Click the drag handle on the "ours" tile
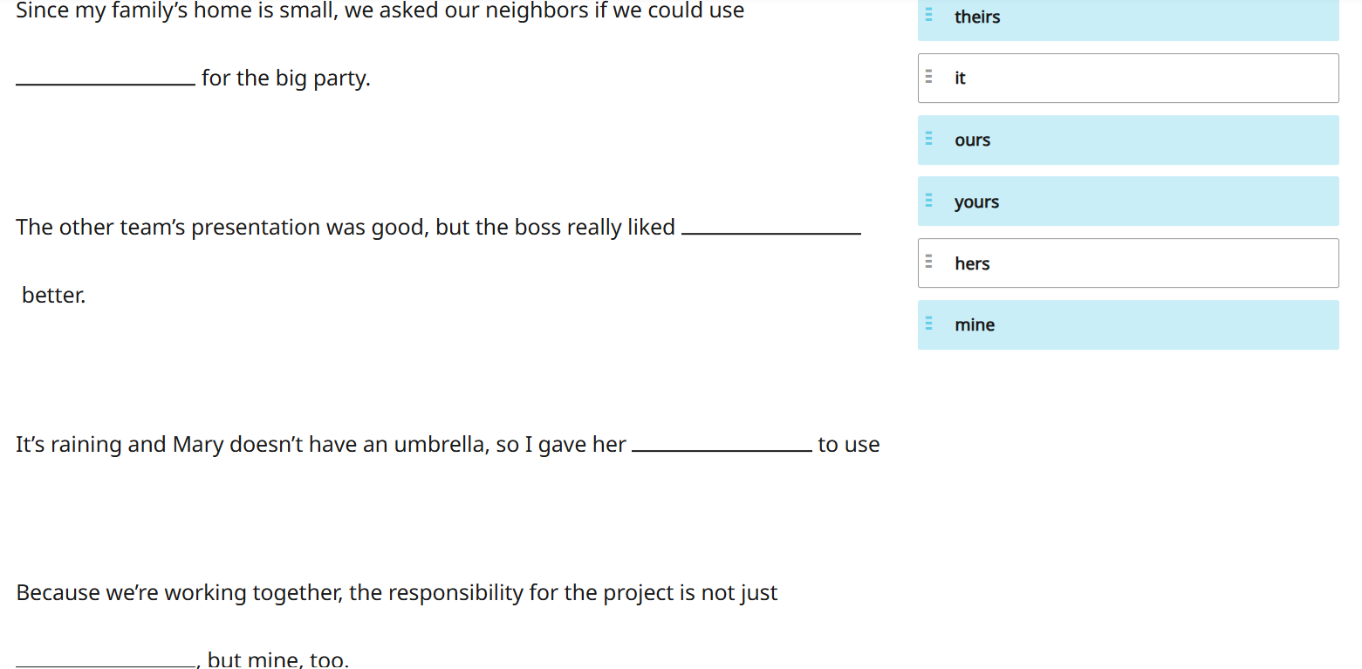Image resolution: width=1362 pixels, height=669 pixels. click(x=928, y=140)
